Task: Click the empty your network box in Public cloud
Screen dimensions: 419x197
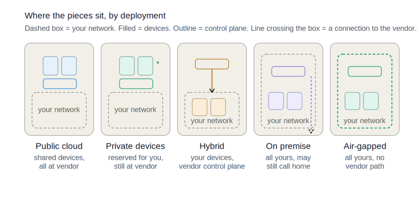Action: (59, 110)
